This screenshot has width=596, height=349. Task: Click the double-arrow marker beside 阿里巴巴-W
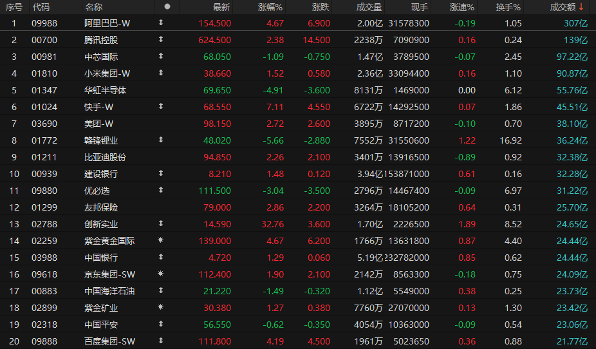pos(161,23)
